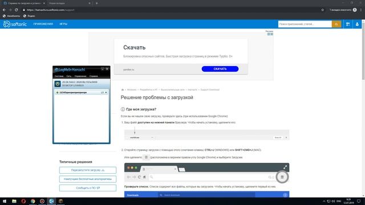Viewport: 365px width, 205px height.
Task: Click the taskbar clock and date
Action: [x=348, y=201]
